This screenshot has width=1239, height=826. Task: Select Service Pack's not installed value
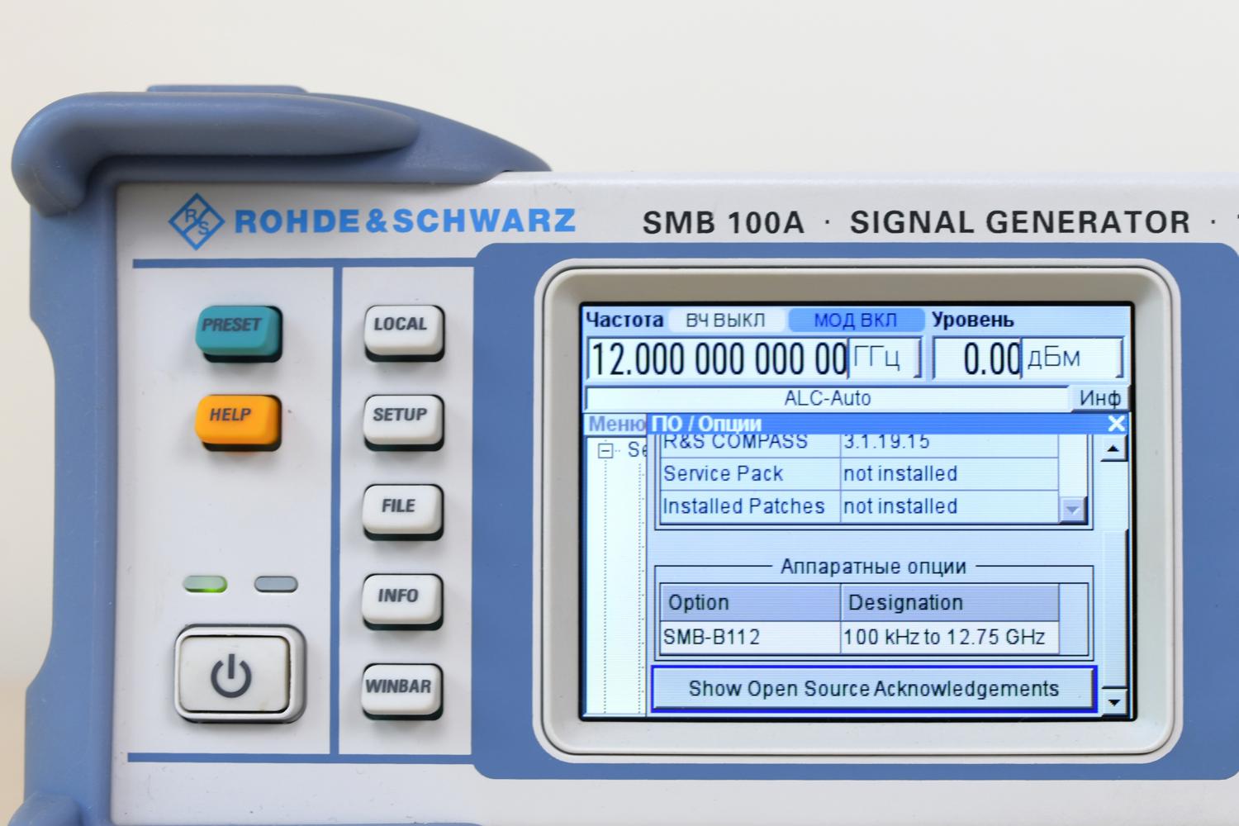coord(948,474)
